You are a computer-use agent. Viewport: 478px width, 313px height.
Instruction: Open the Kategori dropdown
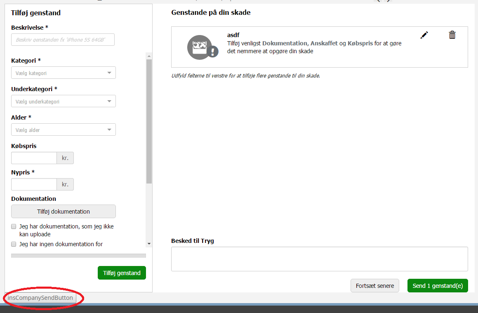[64, 73]
